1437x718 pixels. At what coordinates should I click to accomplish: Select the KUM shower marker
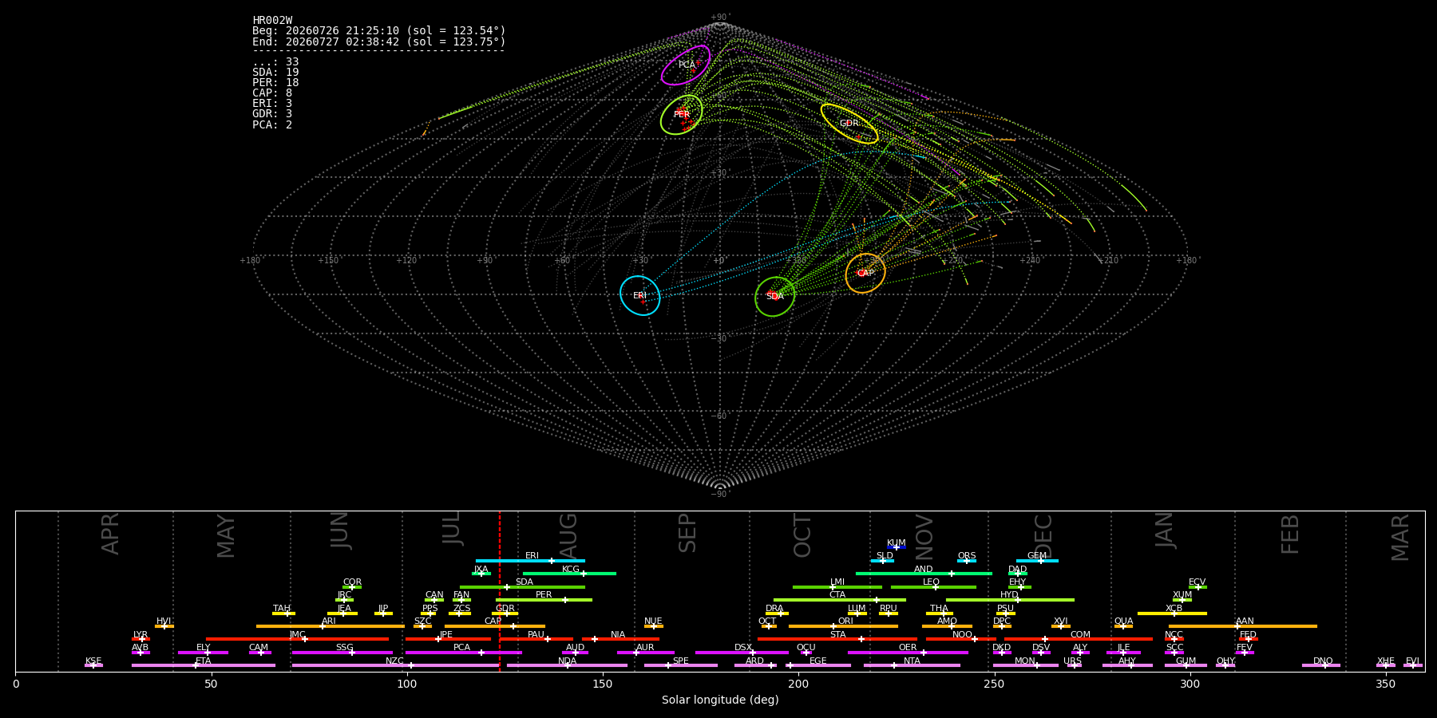tap(897, 547)
